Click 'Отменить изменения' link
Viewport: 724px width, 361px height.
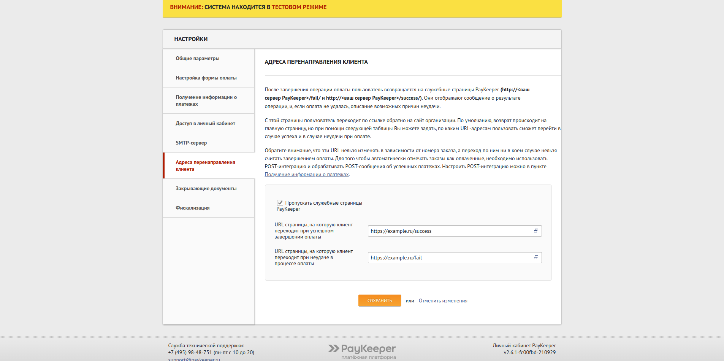click(x=443, y=301)
